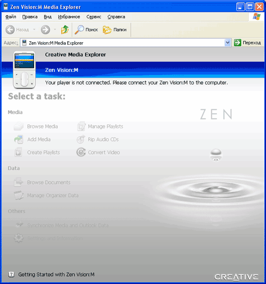Image resolution: width=266 pixels, height=284 pixels.
Task: Open the Правка menu
Action: pos(30,17)
